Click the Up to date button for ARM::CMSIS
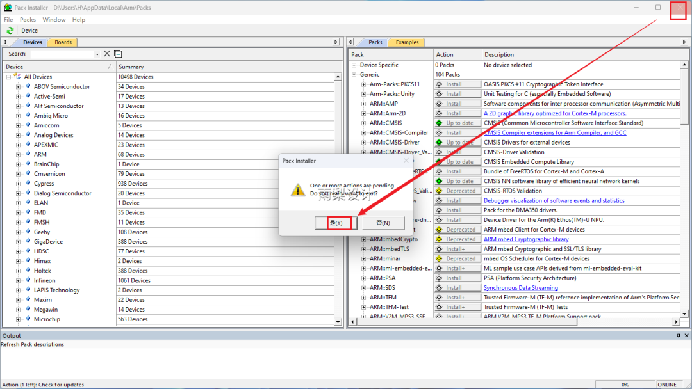 tap(457, 122)
